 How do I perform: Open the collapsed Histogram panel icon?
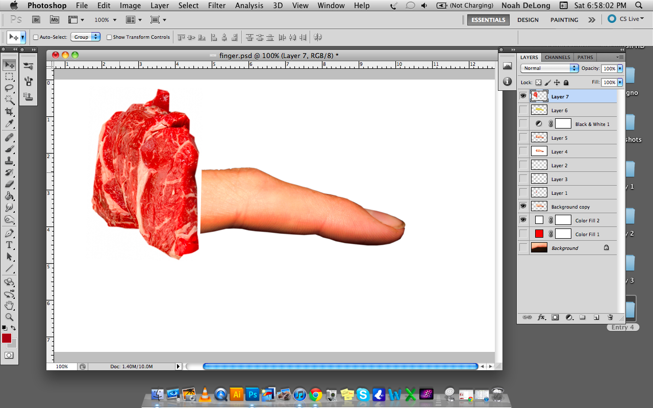point(507,66)
